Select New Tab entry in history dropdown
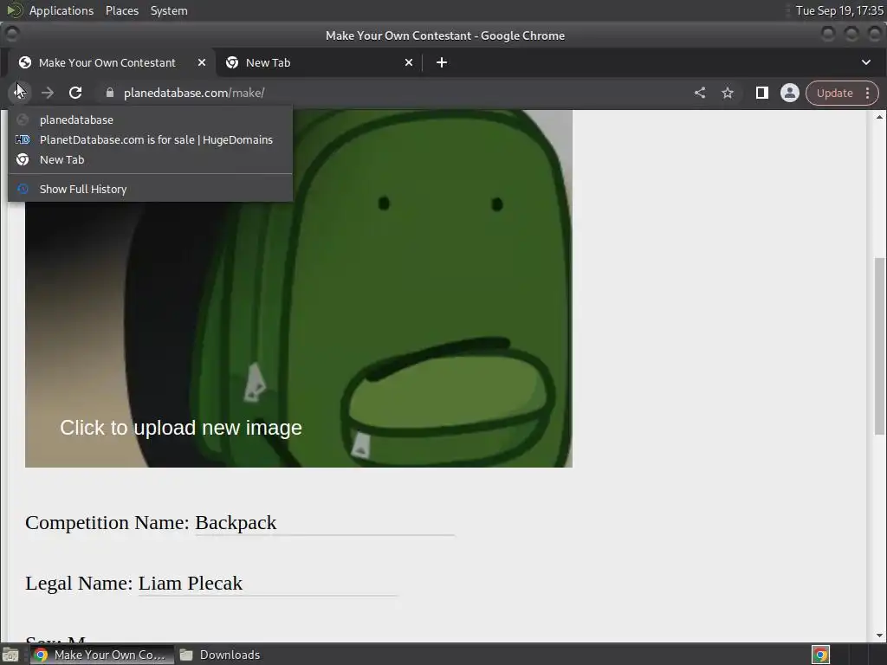This screenshot has width=887, height=665. pos(151,159)
